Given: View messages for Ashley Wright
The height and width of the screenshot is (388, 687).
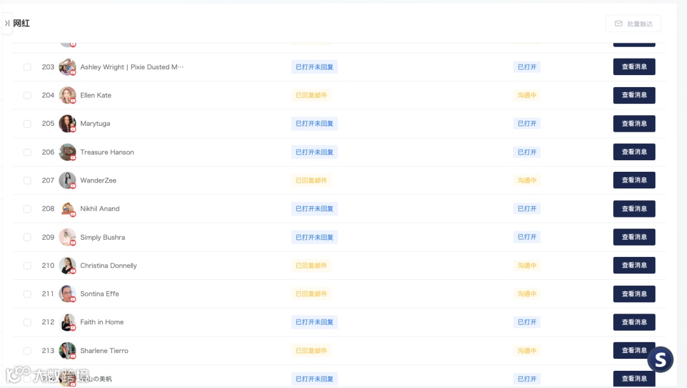Looking at the screenshot, I should [x=634, y=67].
